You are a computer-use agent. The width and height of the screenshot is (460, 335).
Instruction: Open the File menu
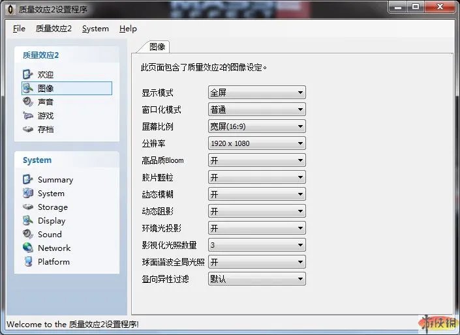19,29
